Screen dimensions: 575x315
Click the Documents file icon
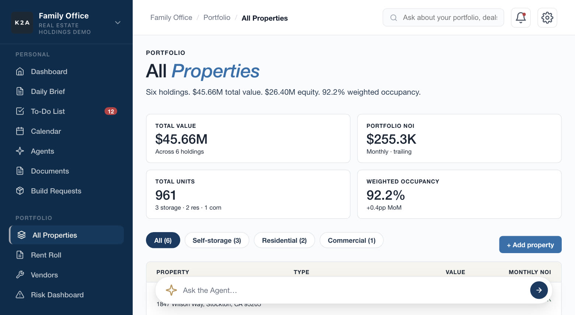point(20,171)
